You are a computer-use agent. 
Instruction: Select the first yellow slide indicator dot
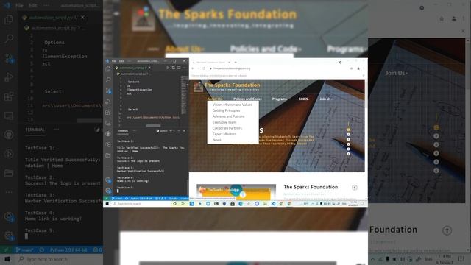(x=348, y=130)
